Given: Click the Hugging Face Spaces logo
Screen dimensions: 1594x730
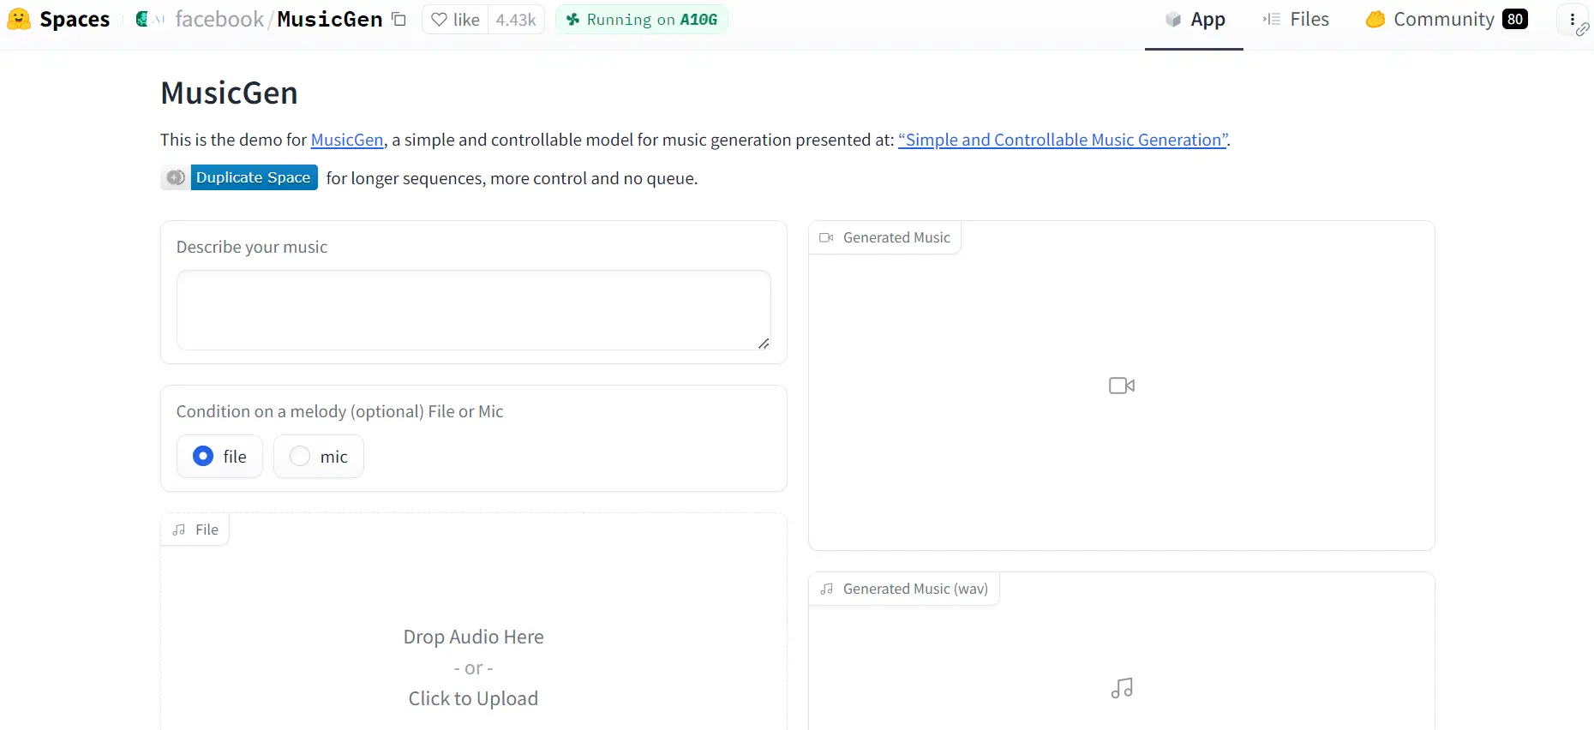Looking at the screenshot, I should [x=19, y=19].
